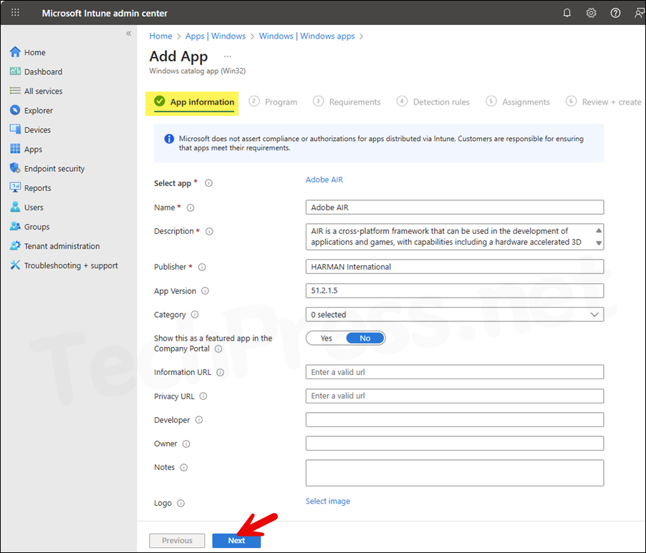Click the Privacy URL info icon

[203, 396]
